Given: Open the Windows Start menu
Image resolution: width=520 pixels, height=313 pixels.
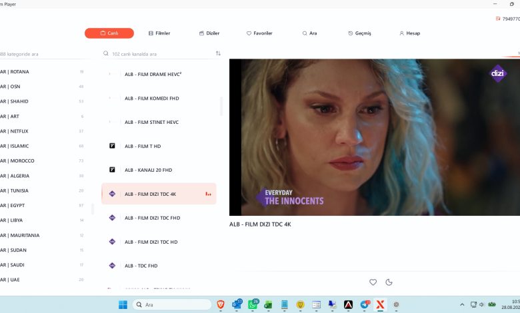Looking at the screenshot, I should (x=123, y=305).
